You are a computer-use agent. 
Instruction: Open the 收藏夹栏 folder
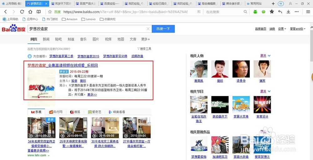click(108, 19)
